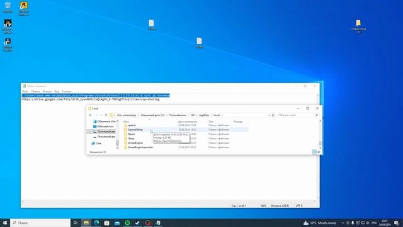Launch Microsoft Edge from the taskbar
The image size is (403, 227).
coord(96,223)
